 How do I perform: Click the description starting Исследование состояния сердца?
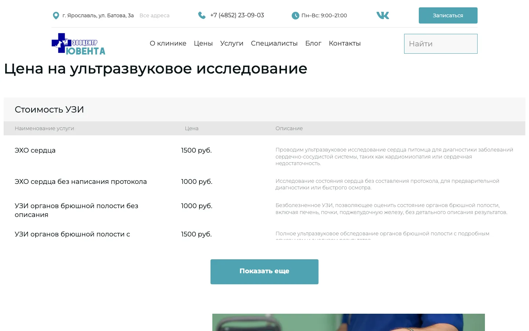click(x=388, y=184)
